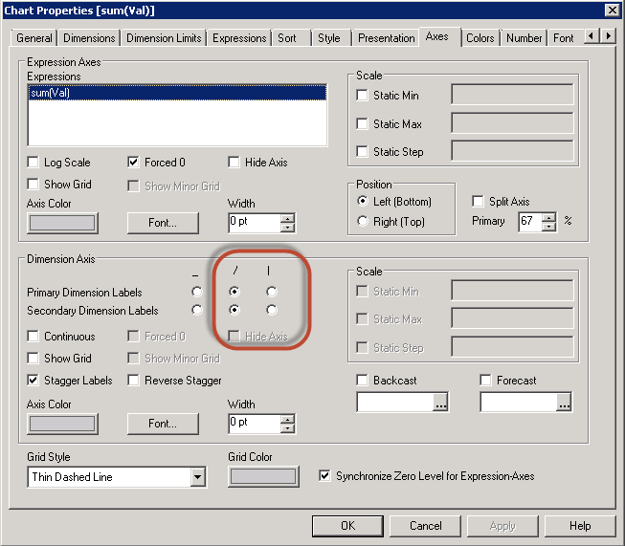Screen dimensions: 625x546
Task: Toggle Stagger Labels checkbox
Action: pos(34,381)
